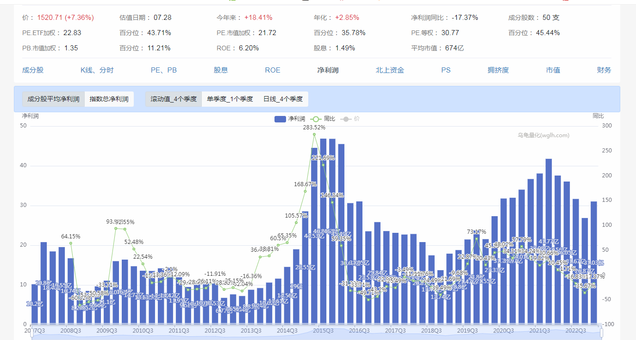Click the PE.等权 30.77 value
636x340 pixels.
[450, 33]
